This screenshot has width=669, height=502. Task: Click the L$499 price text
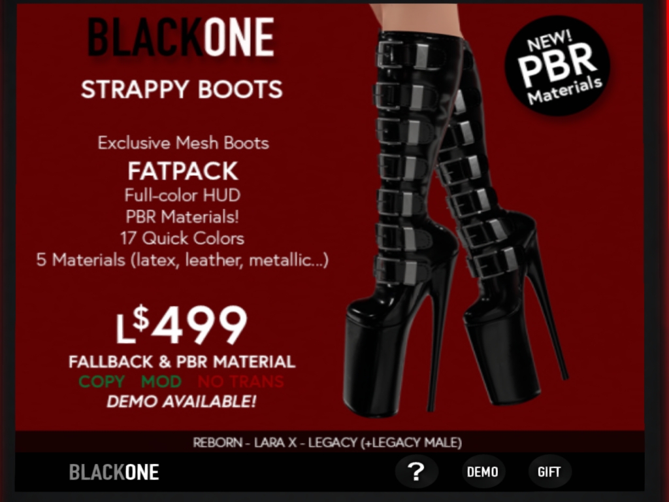182,326
